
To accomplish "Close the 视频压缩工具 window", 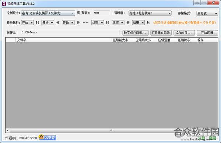I will [213, 3].
